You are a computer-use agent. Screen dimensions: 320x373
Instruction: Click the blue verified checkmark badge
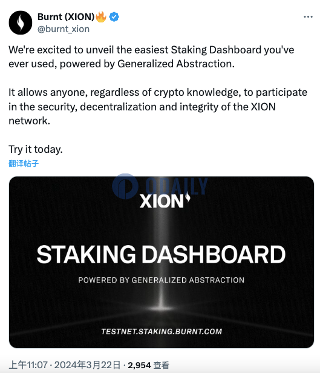pyautogui.click(x=114, y=17)
